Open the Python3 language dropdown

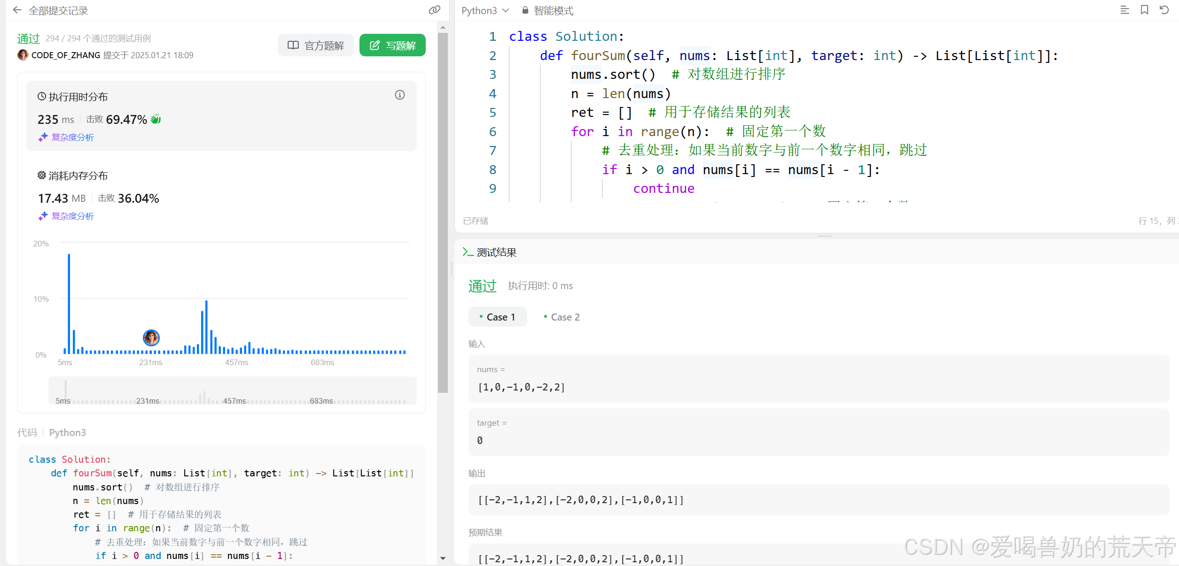(x=485, y=10)
